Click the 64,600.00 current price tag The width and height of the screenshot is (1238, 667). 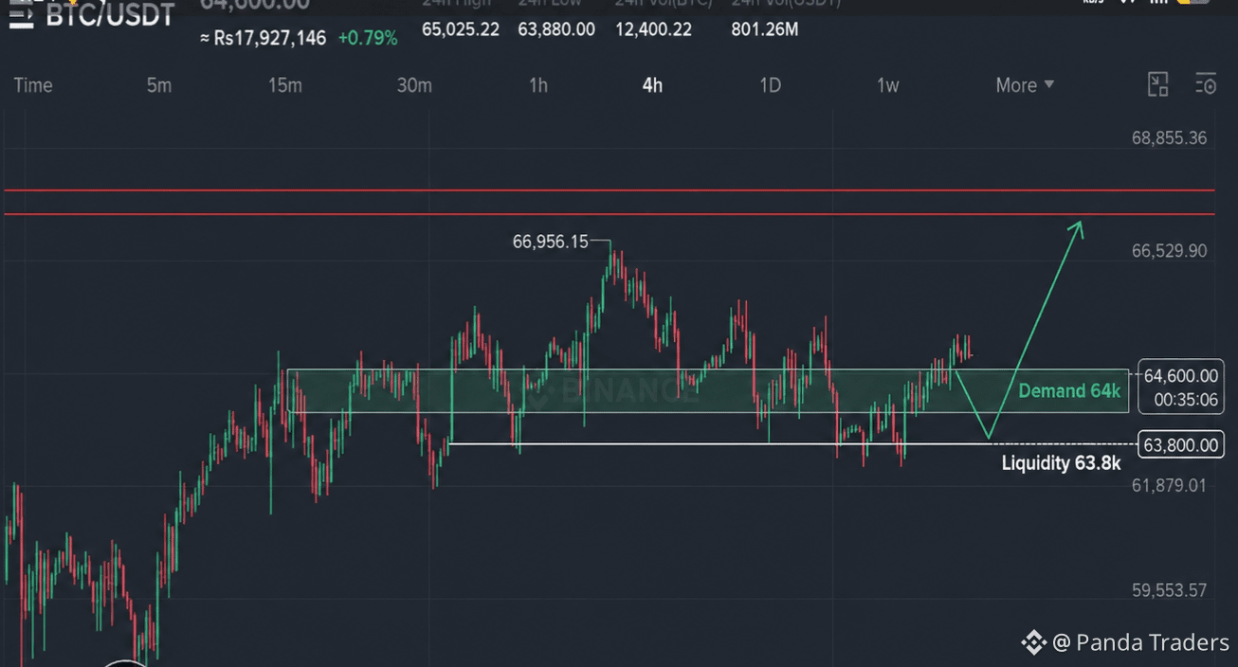[x=1180, y=376]
